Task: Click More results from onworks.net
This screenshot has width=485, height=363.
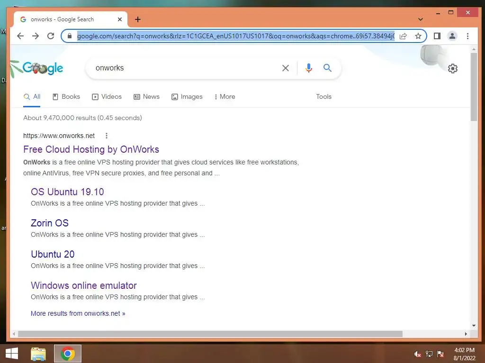Action: tap(78, 314)
